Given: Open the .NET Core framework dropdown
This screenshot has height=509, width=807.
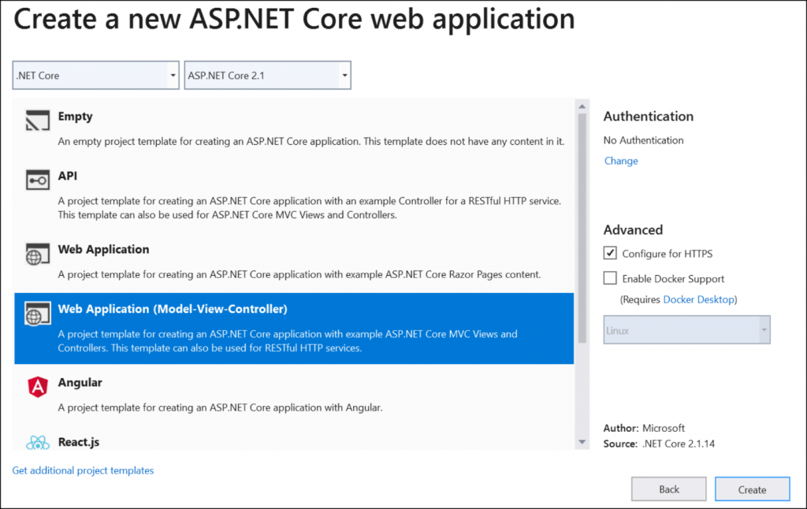Looking at the screenshot, I should click(95, 75).
